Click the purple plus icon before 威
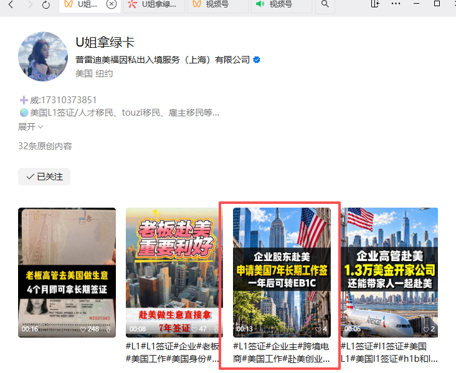Screen dimensions: 456x373 coord(24,100)
